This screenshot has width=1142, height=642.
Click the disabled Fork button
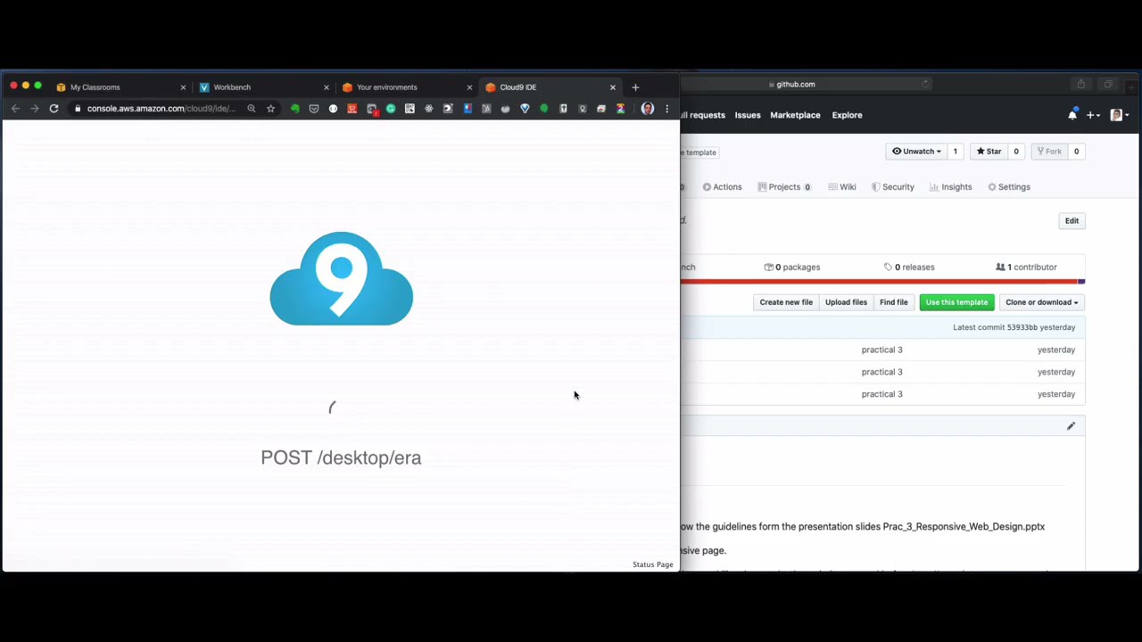(1048, 152)
